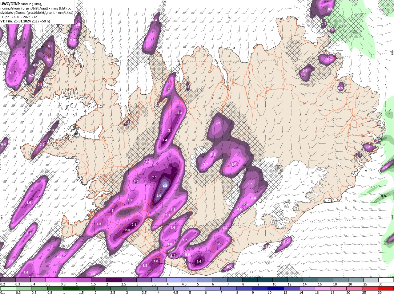Screen dimensions: 394x295
Task: Click the '(+50 h)' forecast offset text
Action: tap(44, 21)
